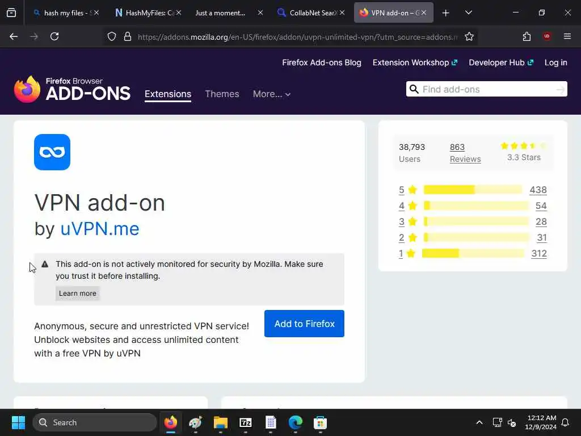Open File Explorer from the taskbar
581x436 pixels.
[x=221, y=422]
